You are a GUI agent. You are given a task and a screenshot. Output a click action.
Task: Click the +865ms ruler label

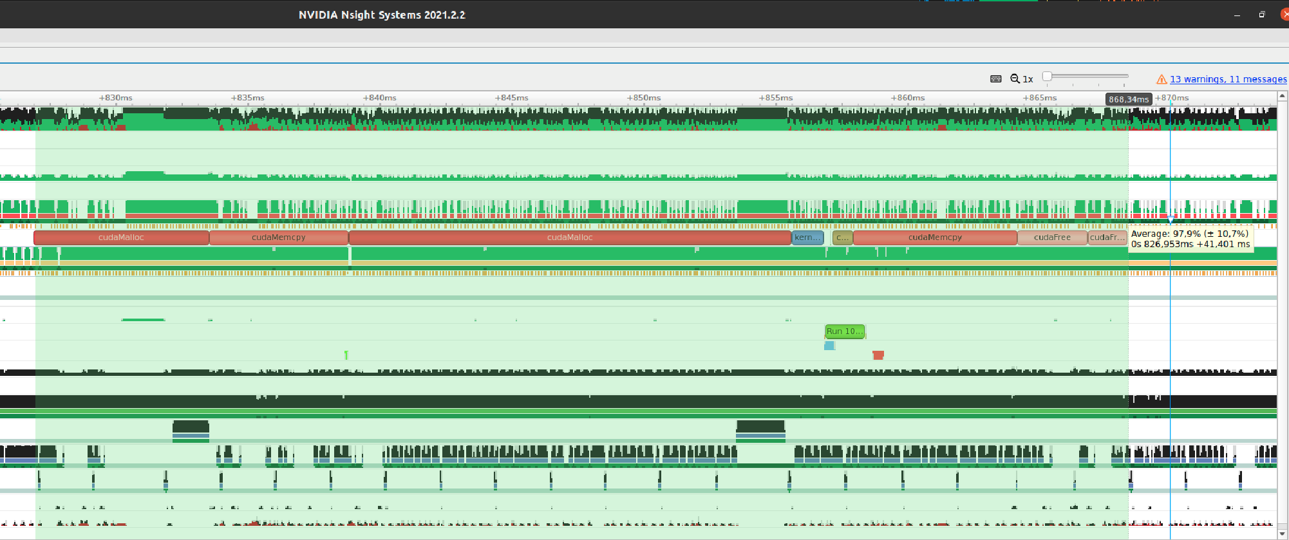point(1039,98)
